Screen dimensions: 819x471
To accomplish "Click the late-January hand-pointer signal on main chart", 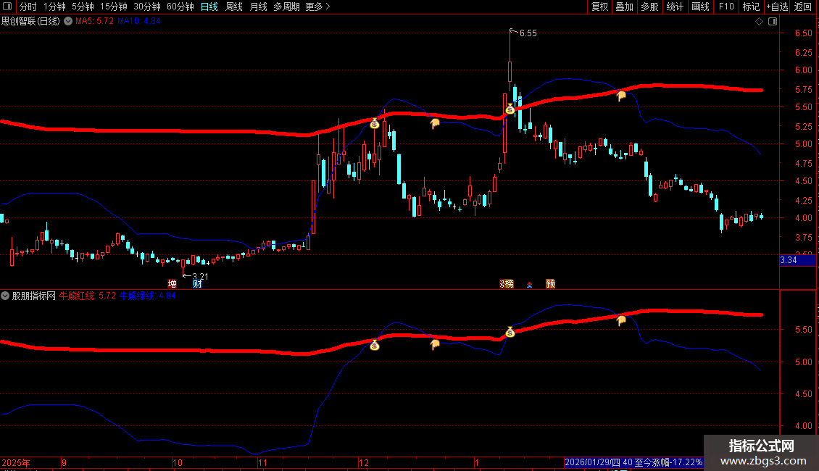I will pos(621,96).
